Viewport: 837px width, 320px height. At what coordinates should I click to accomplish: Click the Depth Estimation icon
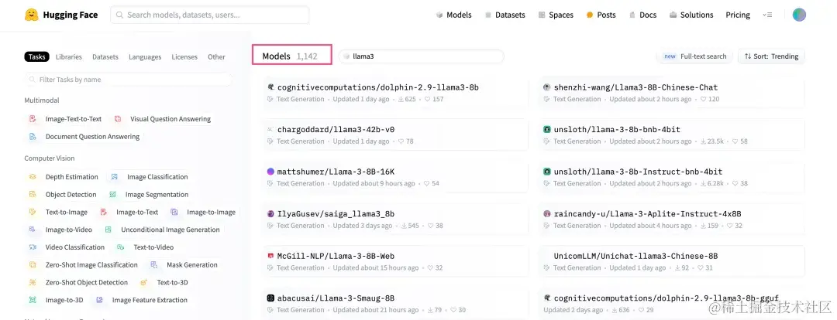(33, 177)
